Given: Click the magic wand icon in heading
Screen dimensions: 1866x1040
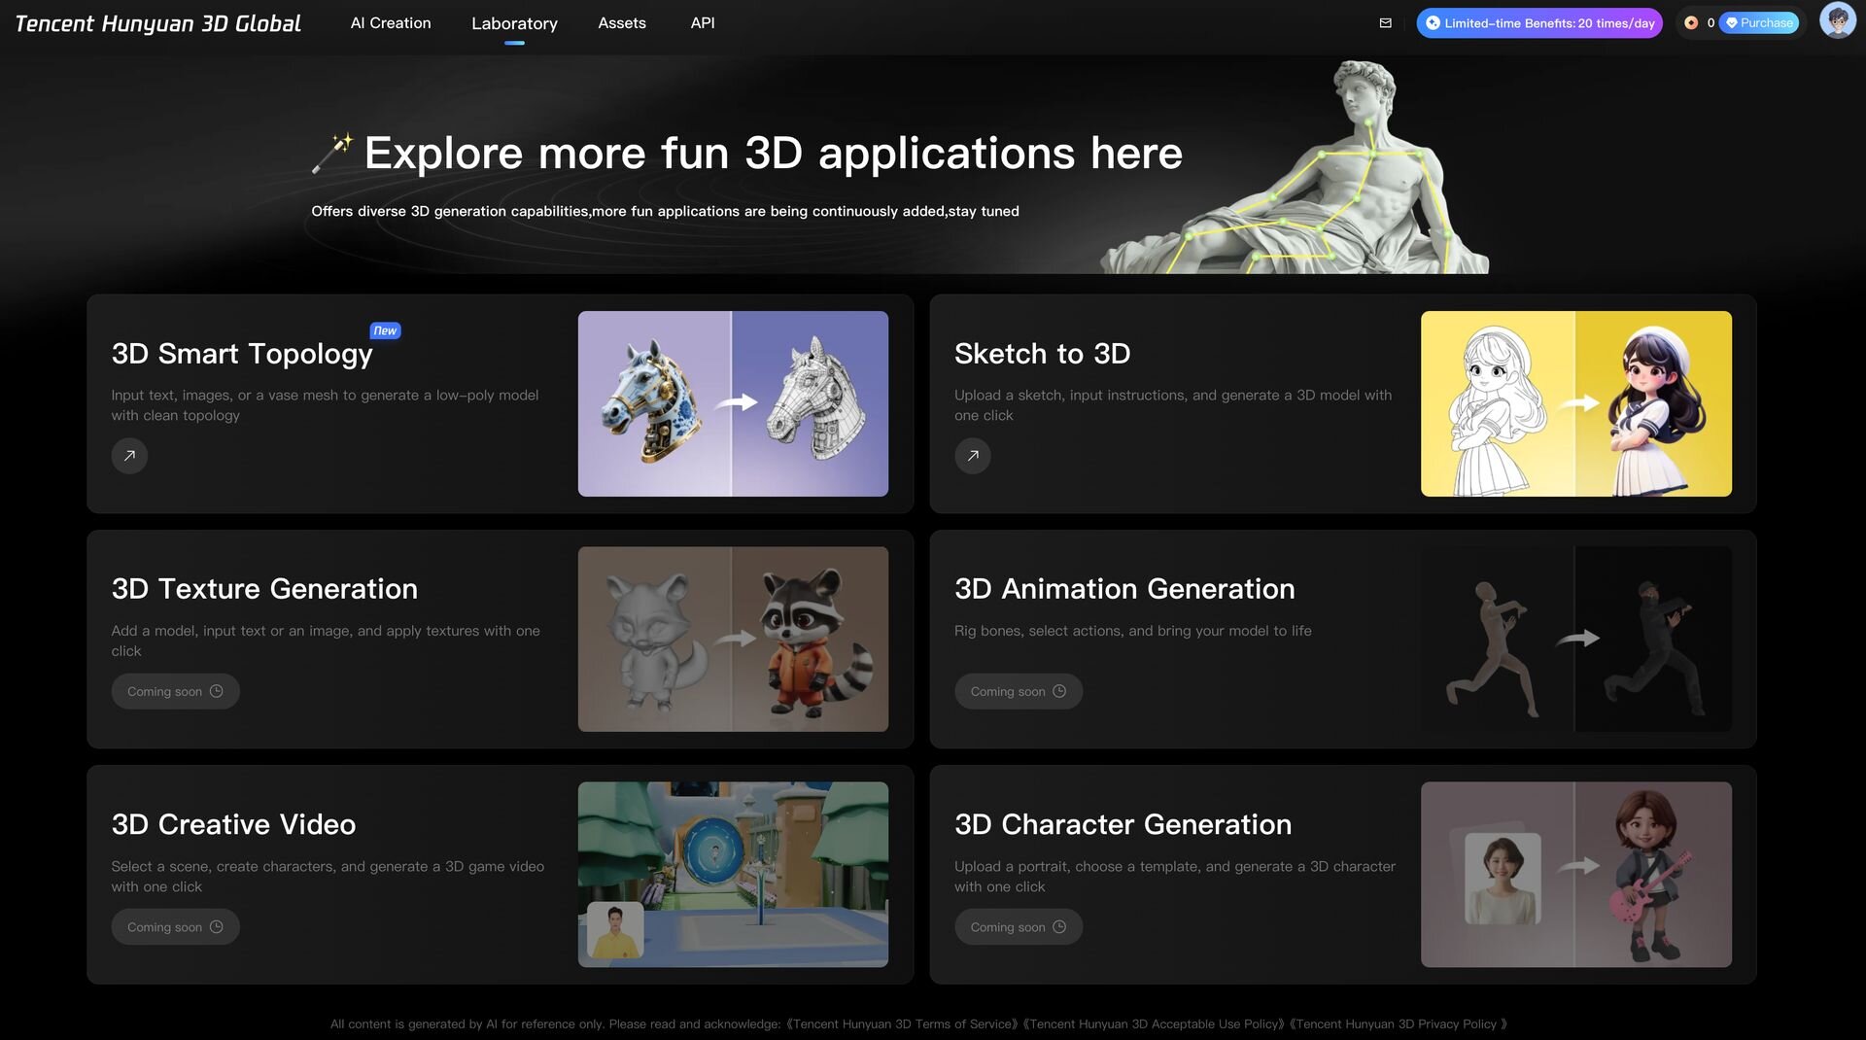Looking at the screenshot, I should [x=332, y=154].
